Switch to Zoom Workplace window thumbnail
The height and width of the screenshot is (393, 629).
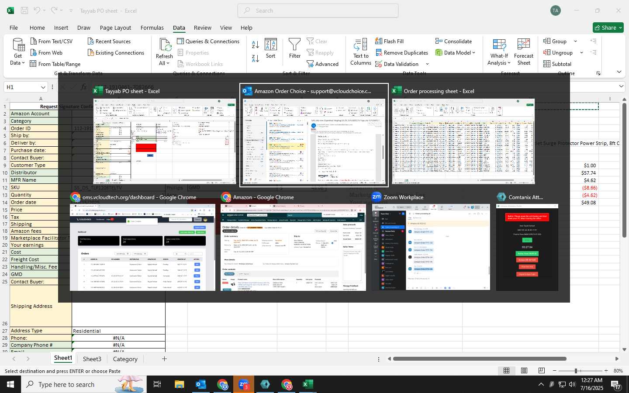click(x=431, y=241)
